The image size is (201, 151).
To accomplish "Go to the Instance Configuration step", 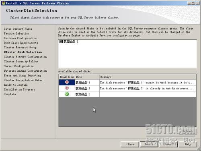I will (x=20, y=38).
